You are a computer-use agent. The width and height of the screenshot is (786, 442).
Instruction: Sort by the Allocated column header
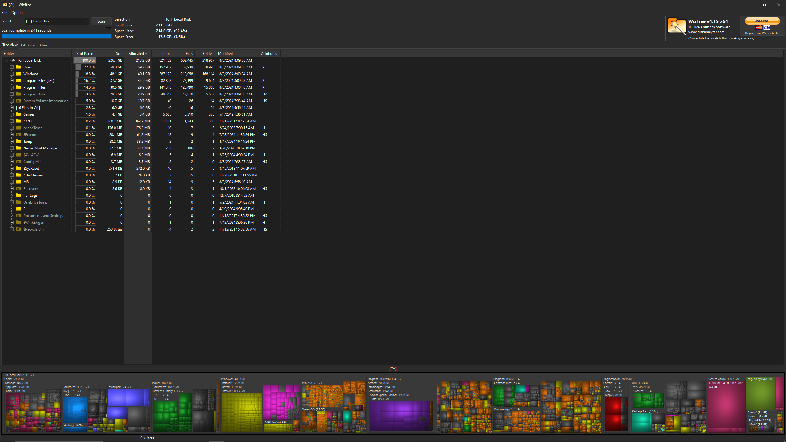(138, 54)
